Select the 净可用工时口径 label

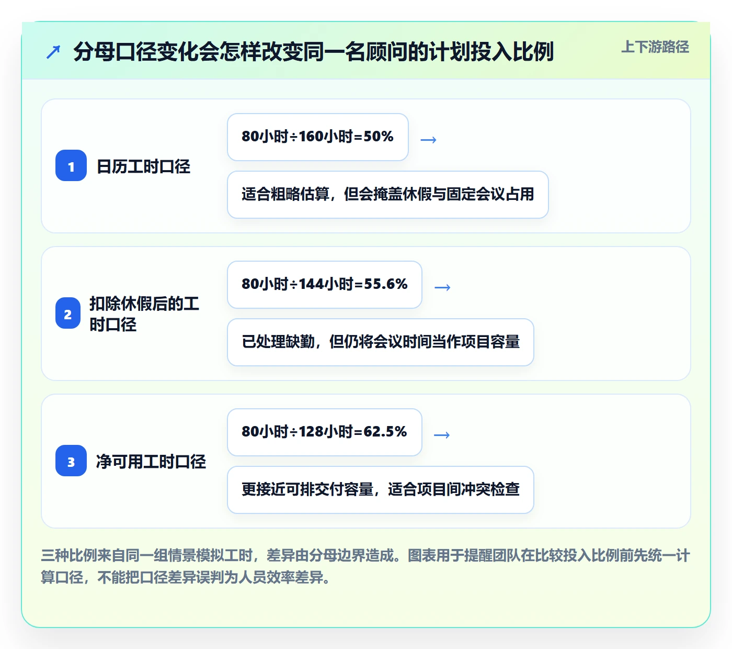click(151, 462)
